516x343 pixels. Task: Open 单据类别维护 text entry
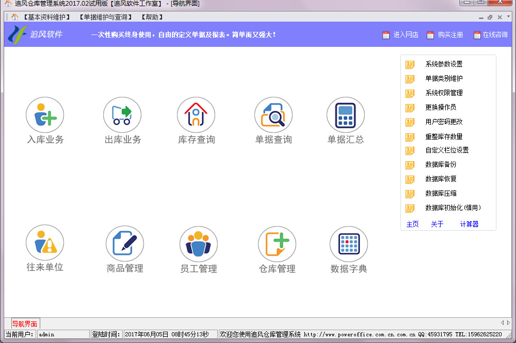(444, 78)
